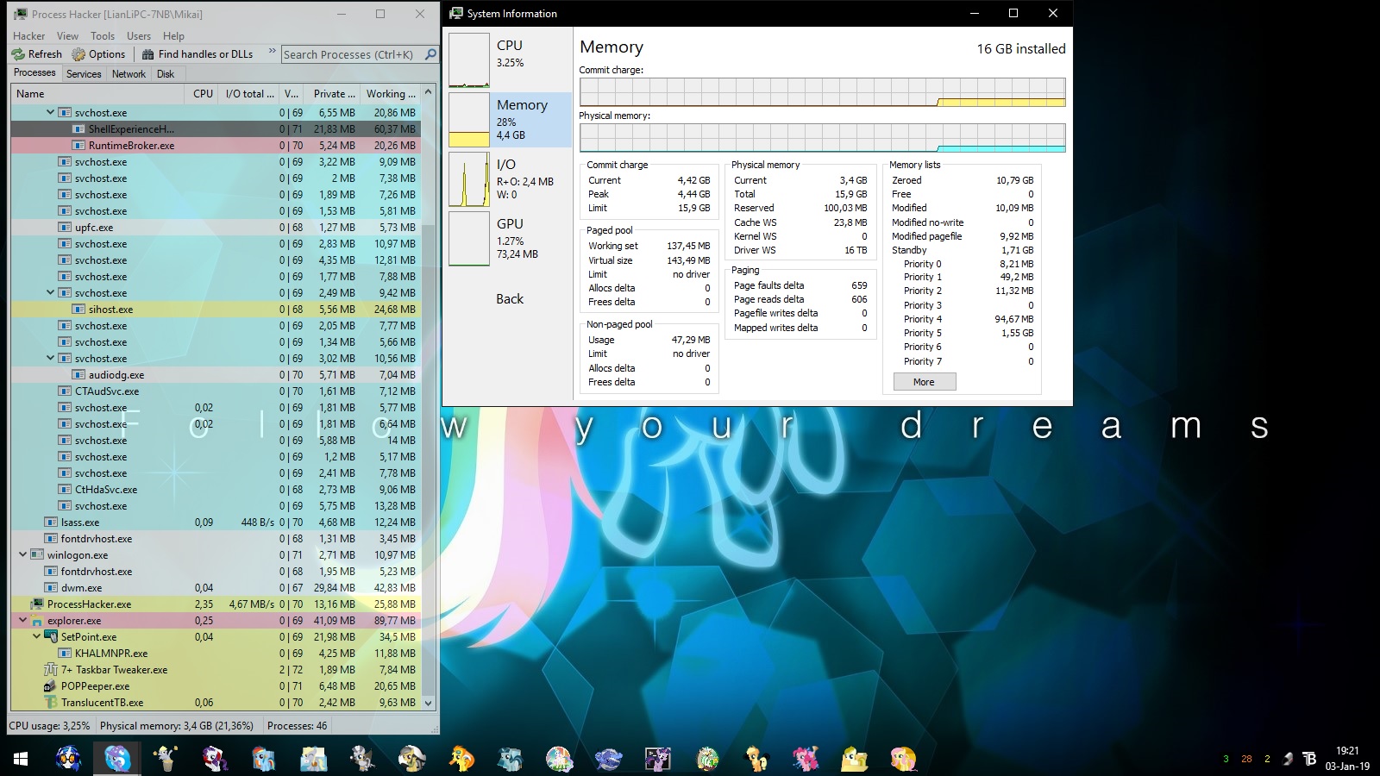This screenshot has height=776, width=1380.
Task: Collapse SetPoint.exe child processes
Action: coord(36,637)
